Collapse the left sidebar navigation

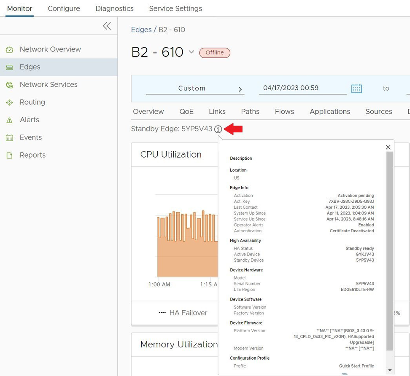tap(107, 26)
